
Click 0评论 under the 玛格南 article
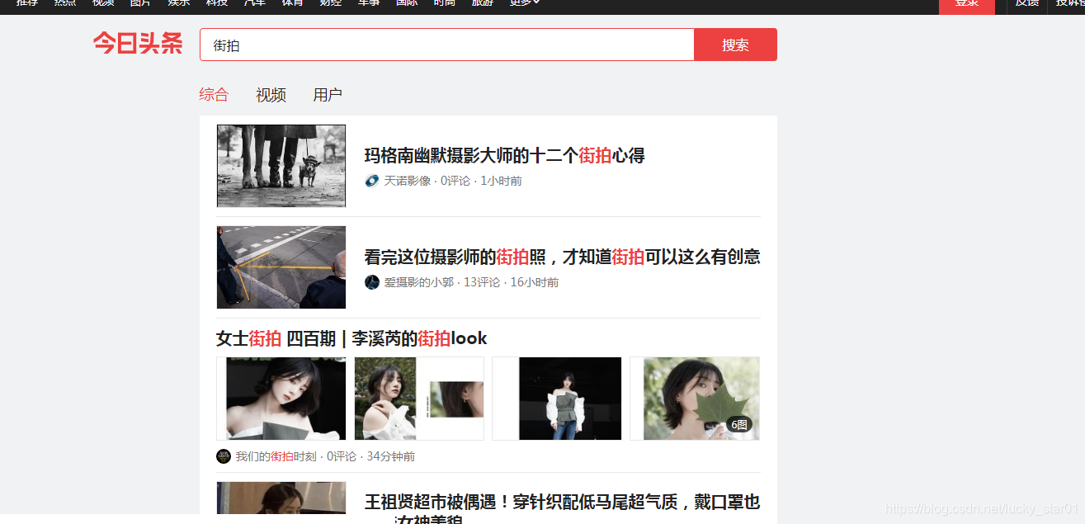455,181
